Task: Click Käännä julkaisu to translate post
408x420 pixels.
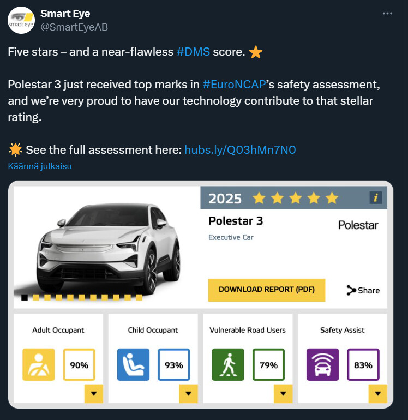Action: (x=40, y=166)
